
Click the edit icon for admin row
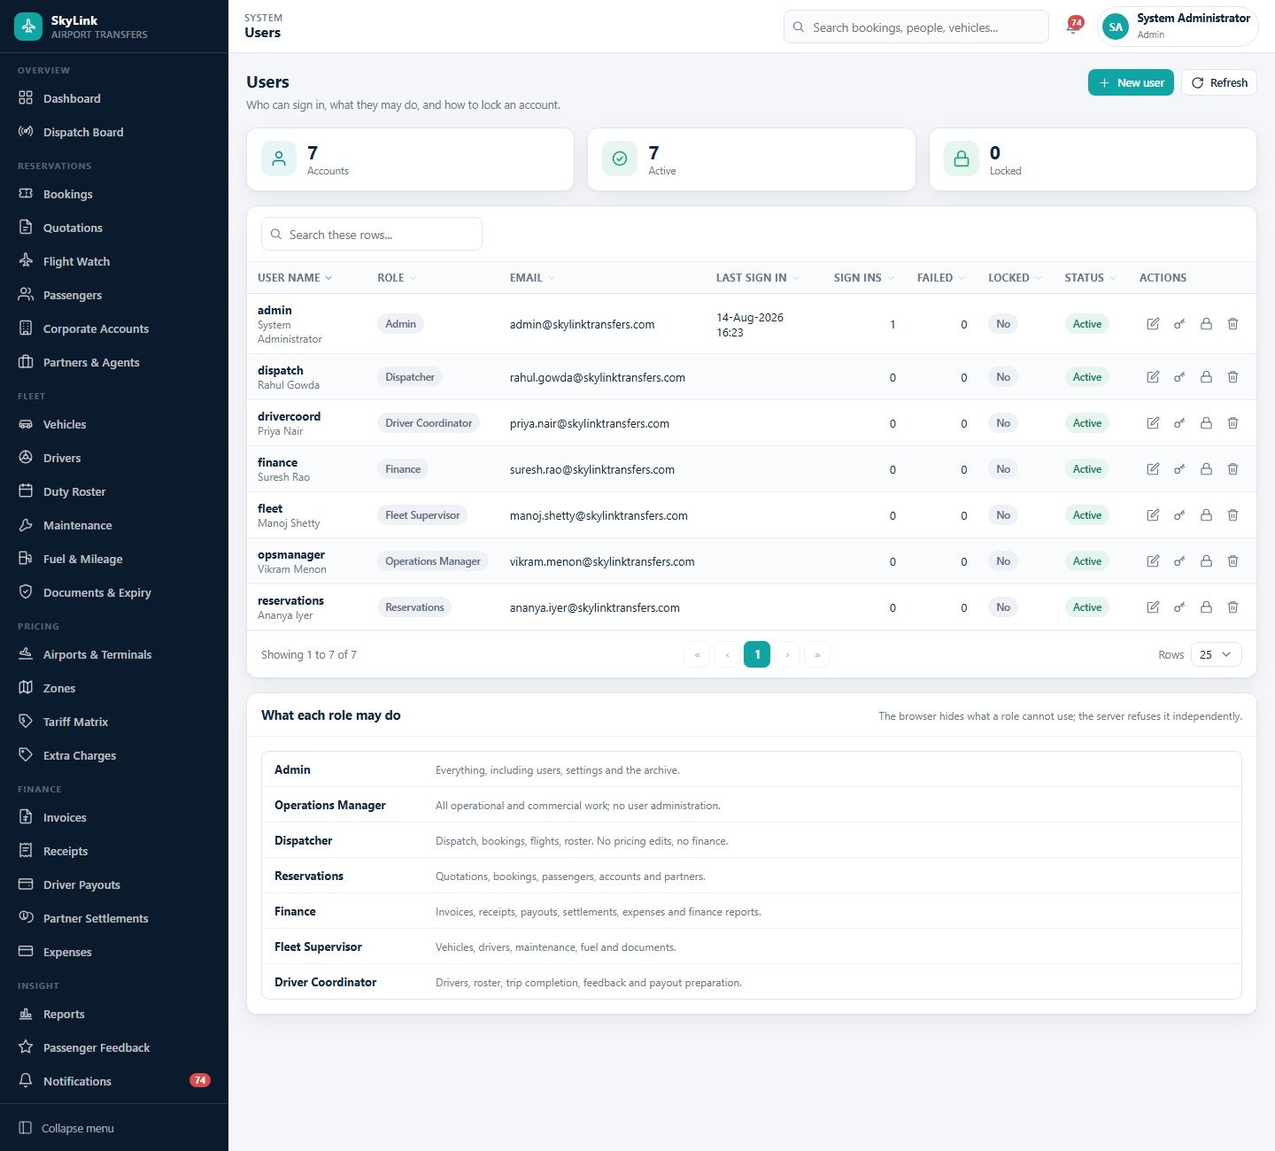point(1153,324)
